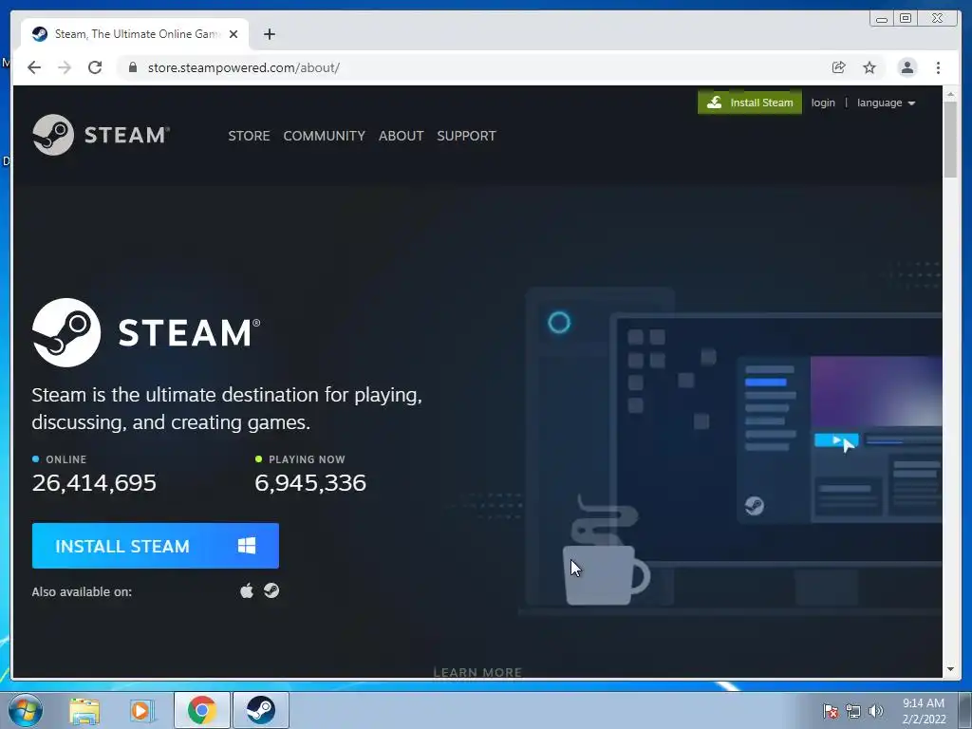This screenshot has width=972, height=729.
Task: Go to the ABOUT page
Action: (402, 136)
